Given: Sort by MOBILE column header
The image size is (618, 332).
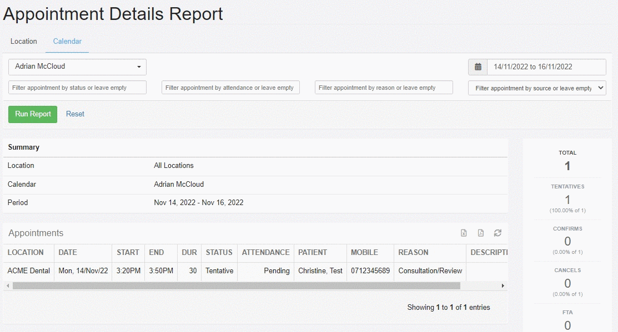Looking at the screenshot, I should (370, 253).
